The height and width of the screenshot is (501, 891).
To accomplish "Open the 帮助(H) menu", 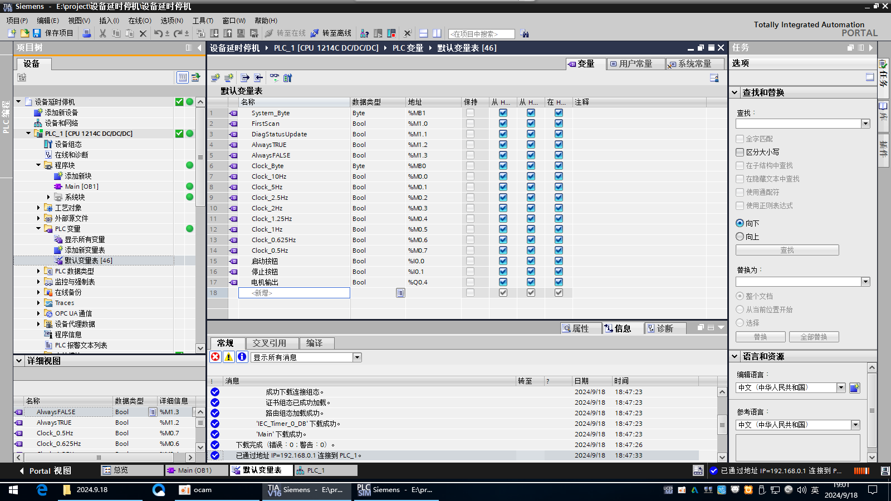I will point(266,21).
